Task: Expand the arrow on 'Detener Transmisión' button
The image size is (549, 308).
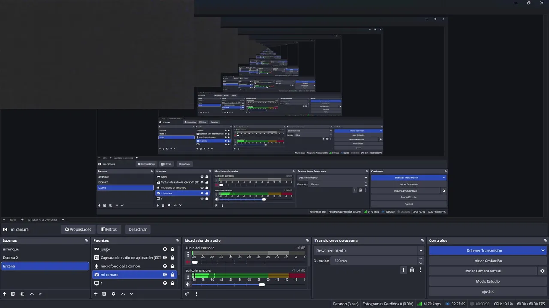Action: [x=543, y=251]
